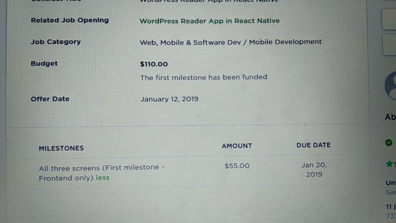Viewport: 396px width, 223px height.
Task: Click the green verified checkmark icon
Action: pyautogui.click(x=389, y=142)
